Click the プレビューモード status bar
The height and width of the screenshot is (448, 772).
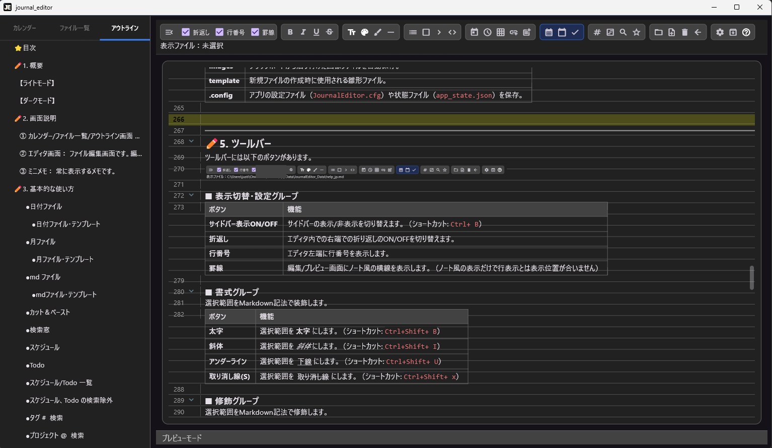coord(461,438)
